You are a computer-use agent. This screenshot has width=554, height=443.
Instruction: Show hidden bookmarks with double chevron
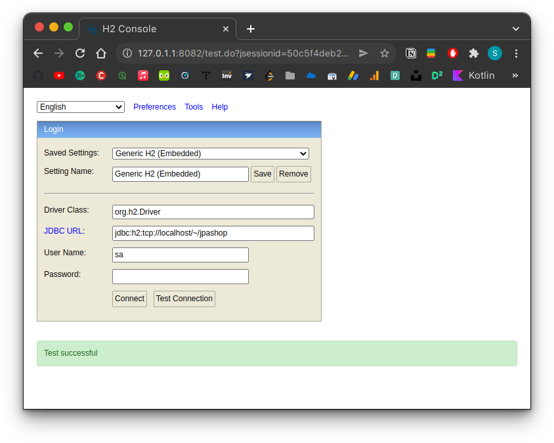(515, 75)
